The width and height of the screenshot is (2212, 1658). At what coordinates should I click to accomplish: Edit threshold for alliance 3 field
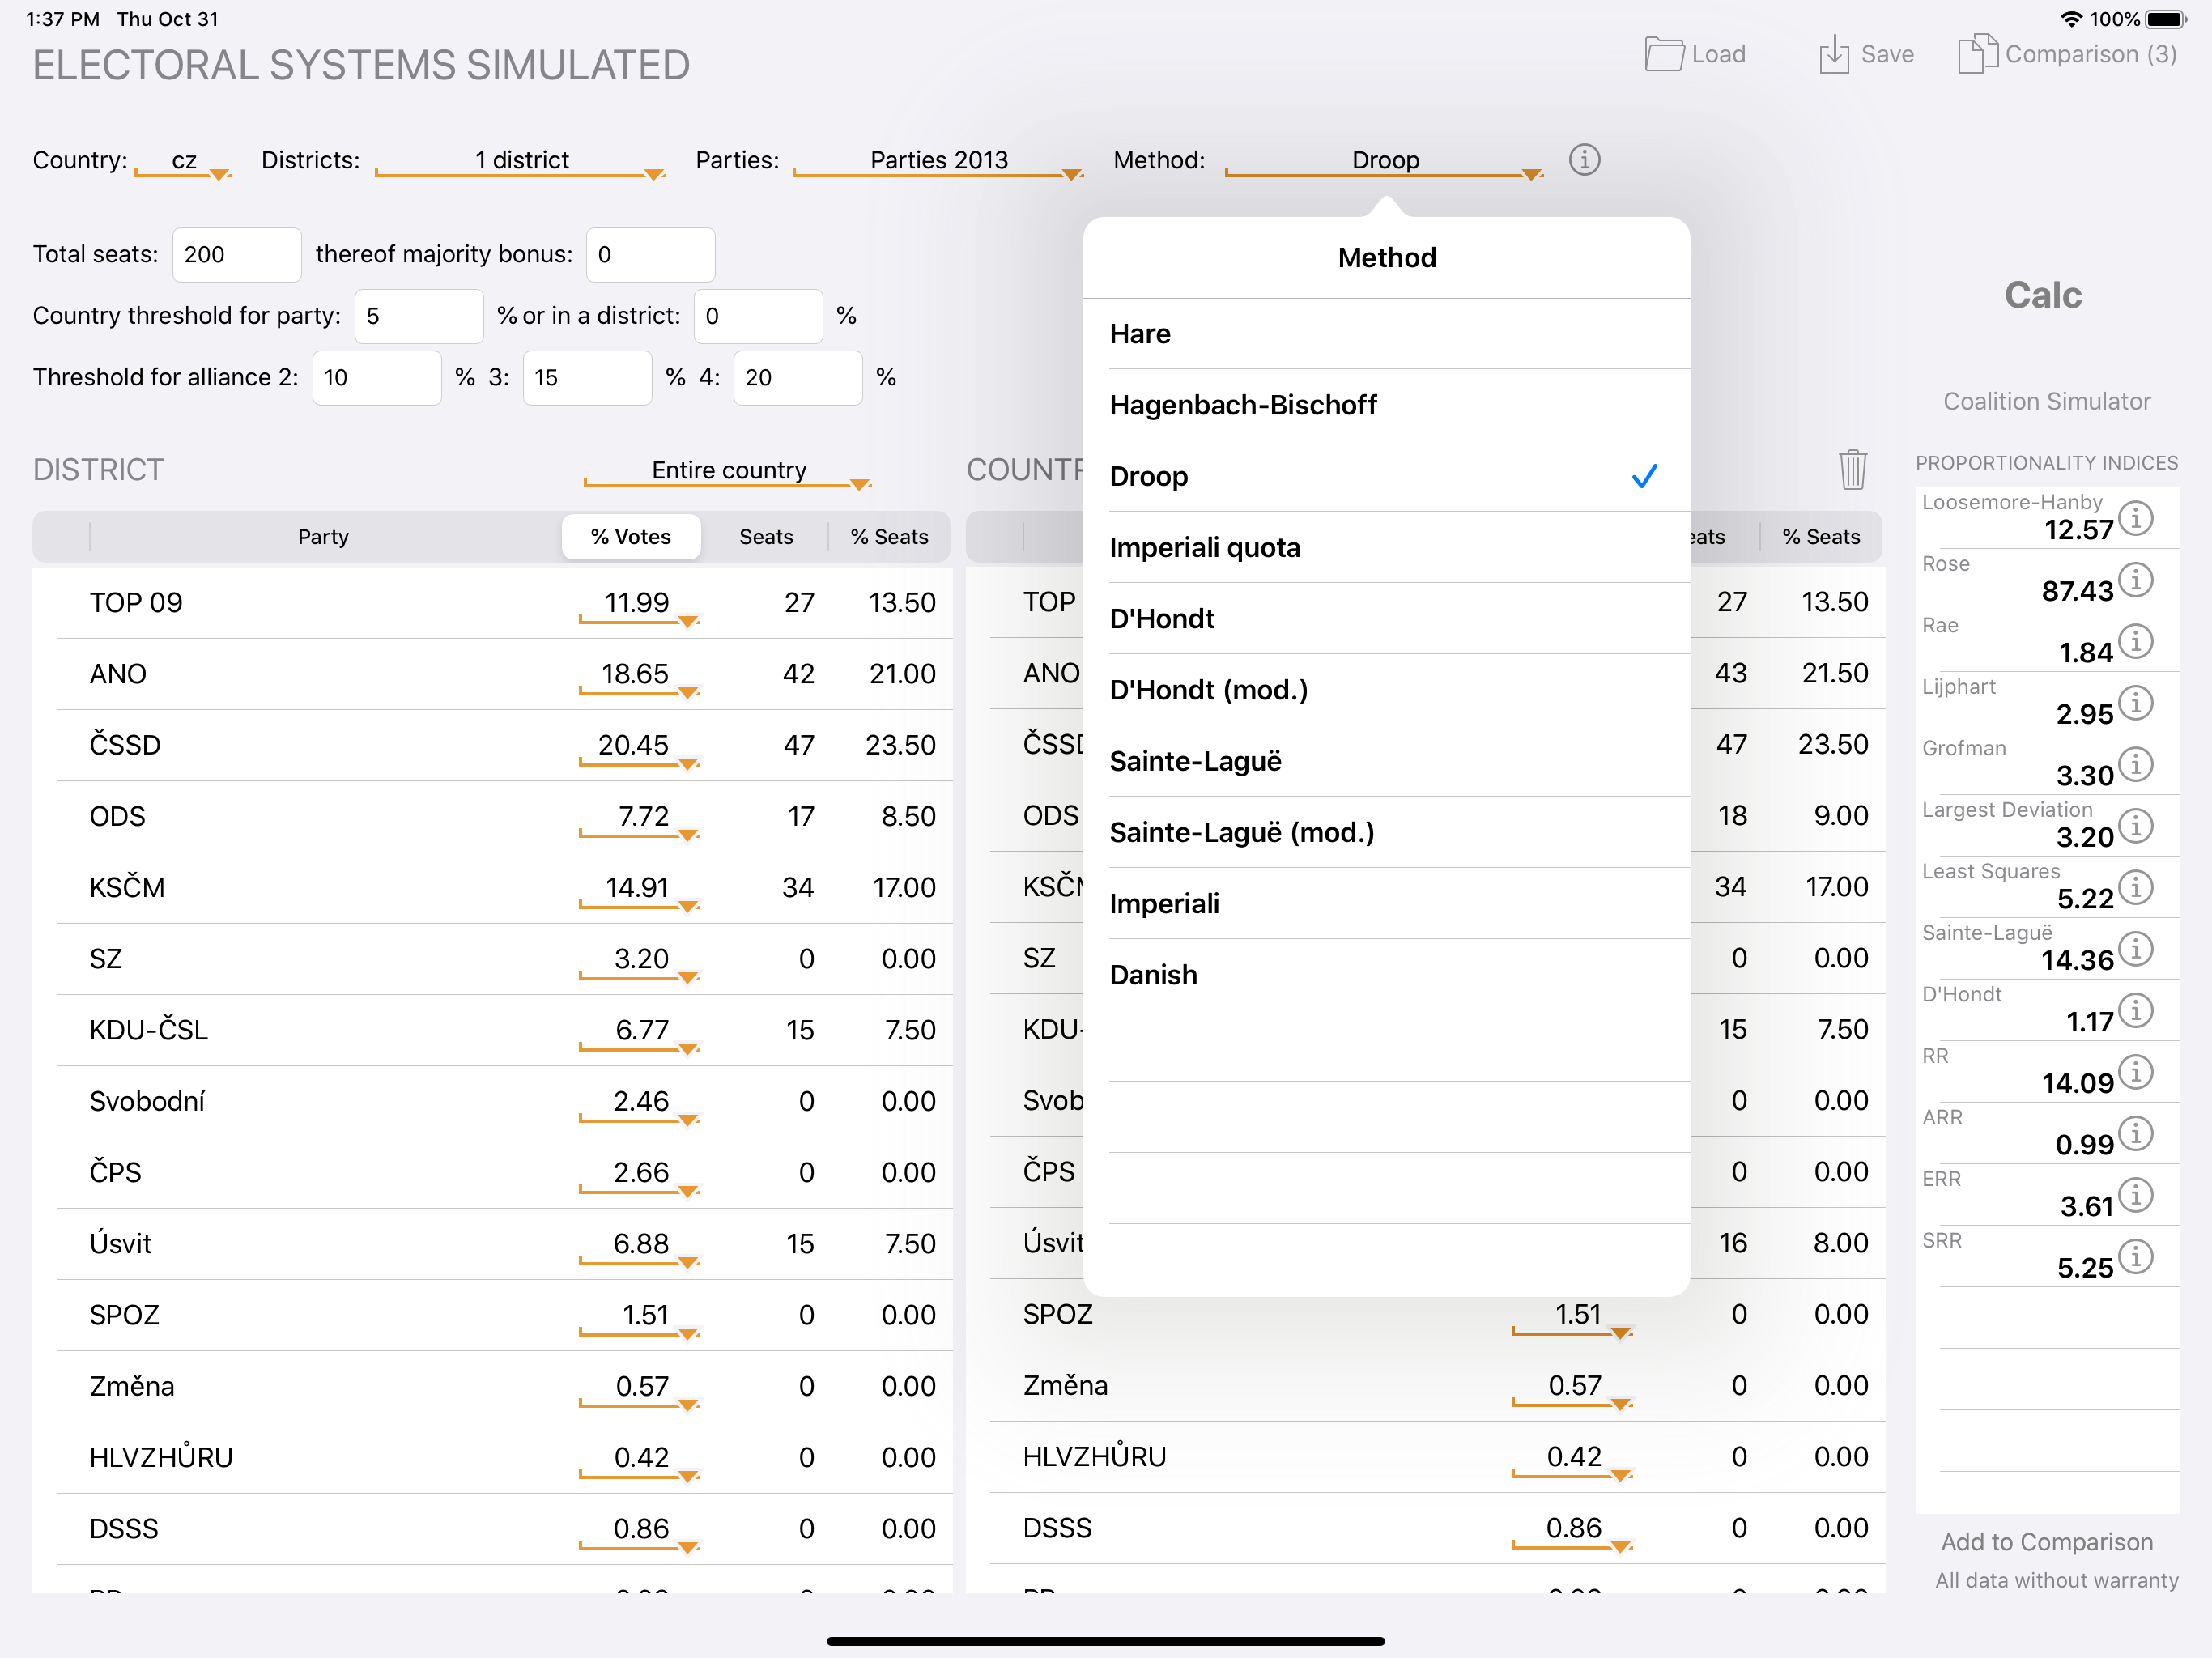(587, 378)
